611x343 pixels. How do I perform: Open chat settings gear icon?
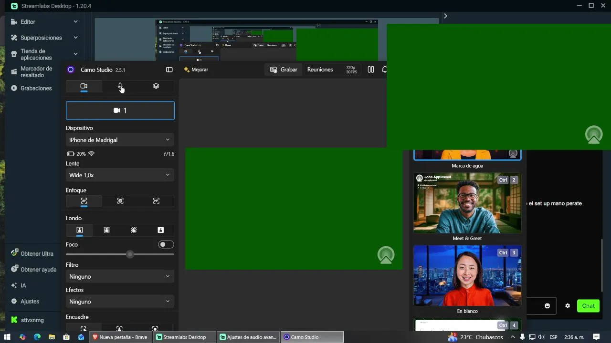point(568,306)
